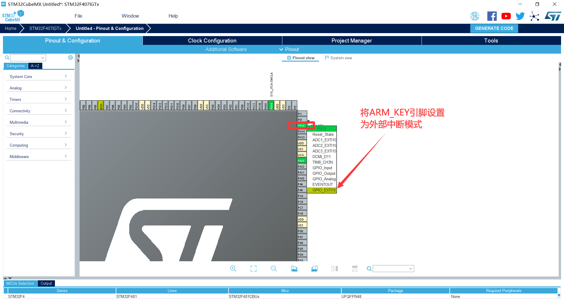Screen dimensions: 564x302
Task: Click the fit-to-screen frame icon
Action: click(x=253, y=269)
